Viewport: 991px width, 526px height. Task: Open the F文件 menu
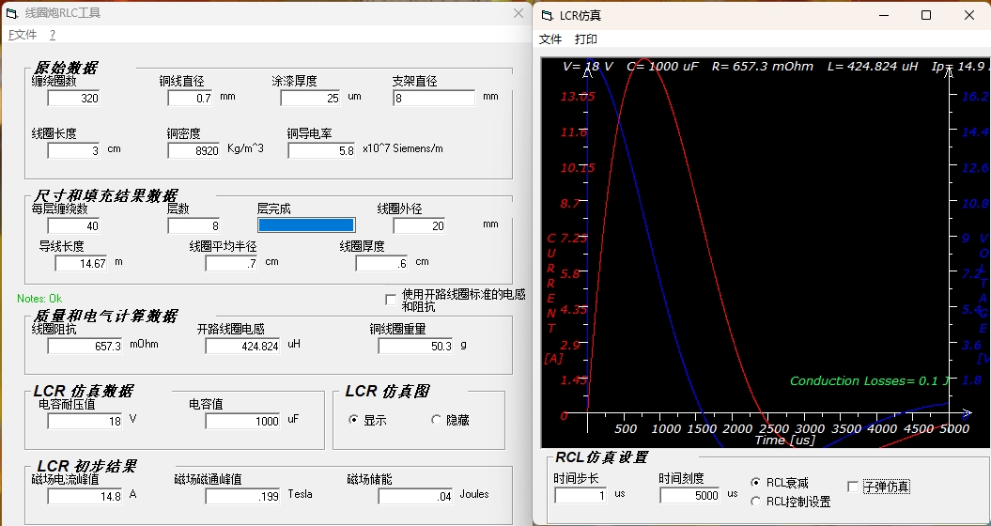coord(23,35)
